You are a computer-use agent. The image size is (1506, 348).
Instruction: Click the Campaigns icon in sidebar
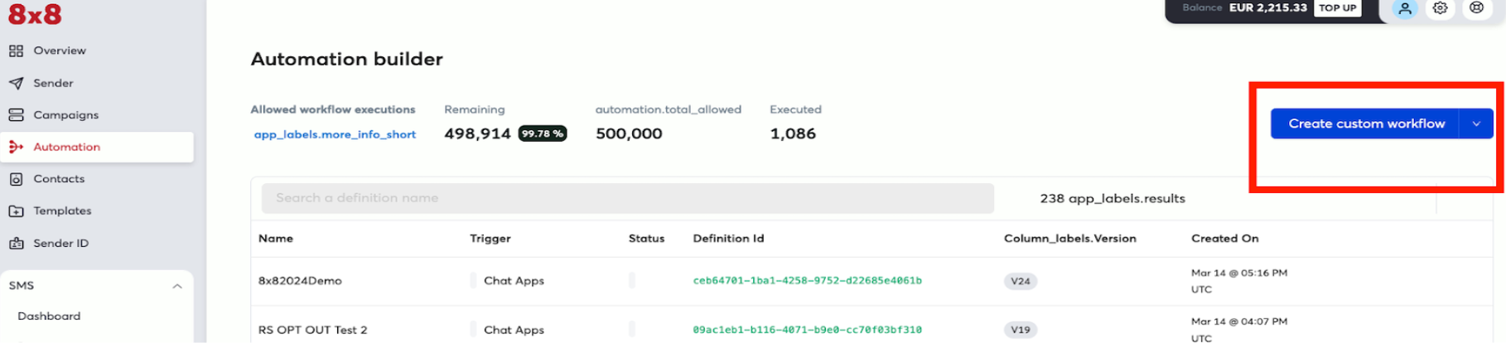[16, 115]
